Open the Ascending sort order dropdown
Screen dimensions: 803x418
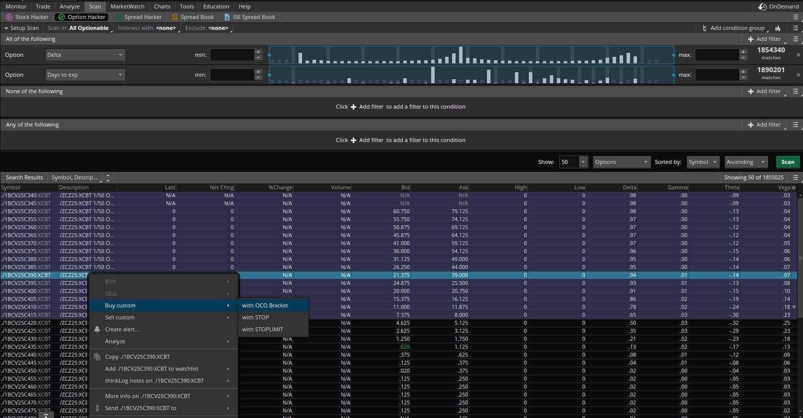click(746, 162)
